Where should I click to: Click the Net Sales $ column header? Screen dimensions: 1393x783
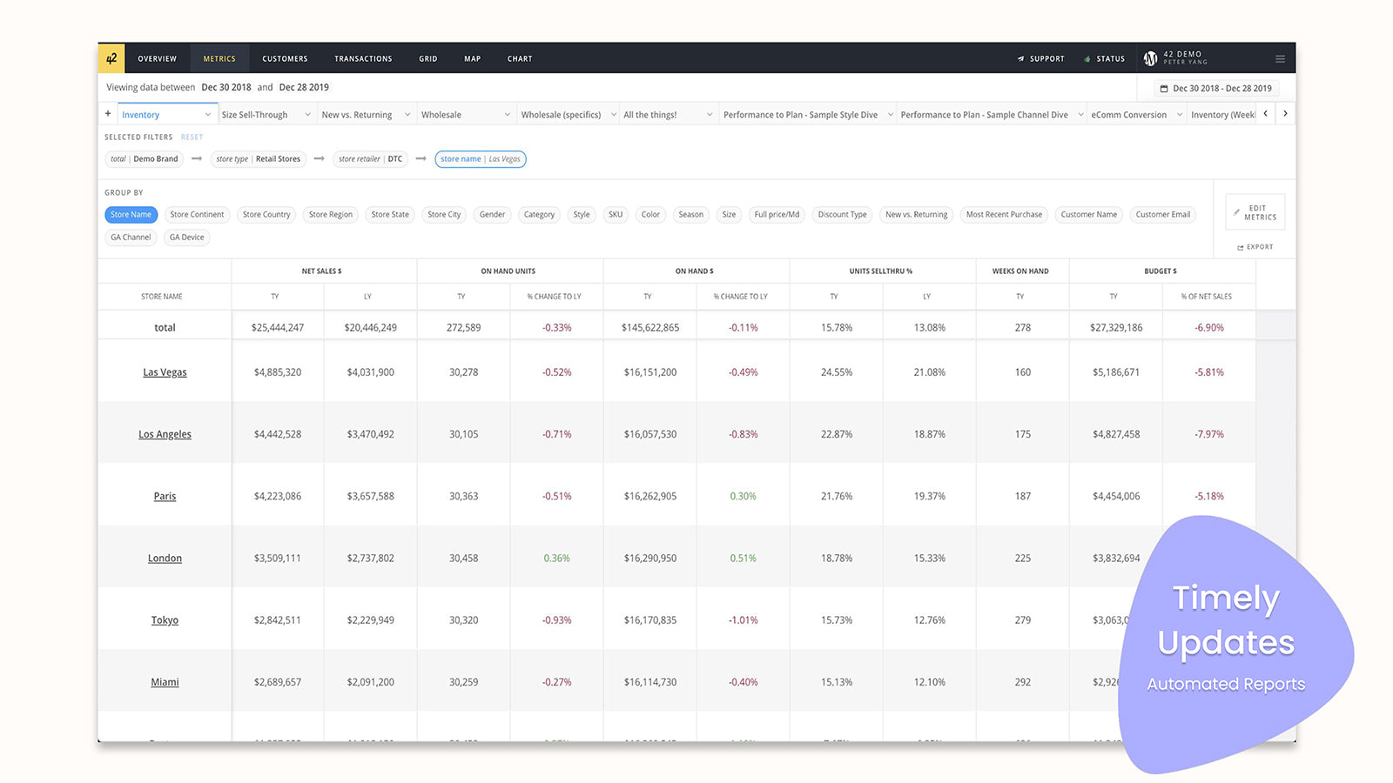pos(322,271)
